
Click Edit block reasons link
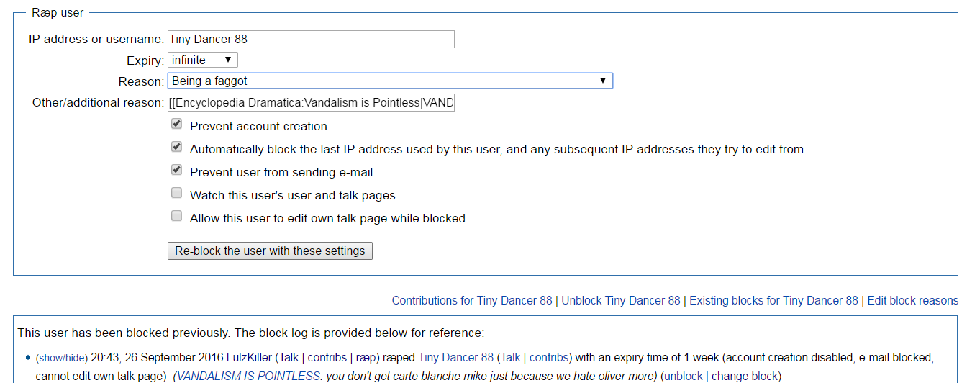pos(913,300)
